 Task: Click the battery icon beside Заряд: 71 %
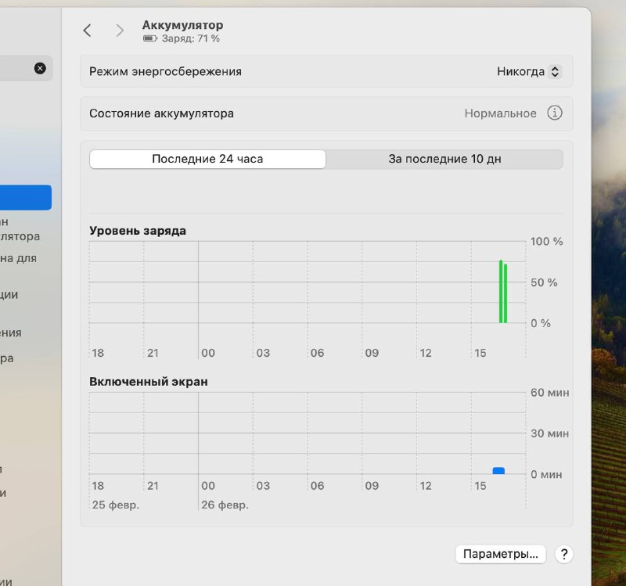(150, 38)
